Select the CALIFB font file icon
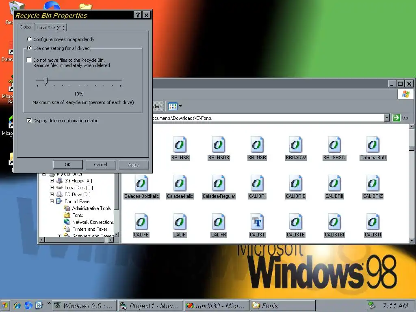This screenshot has height=312, width=416. pyautogui.click(x=141, y=222)
